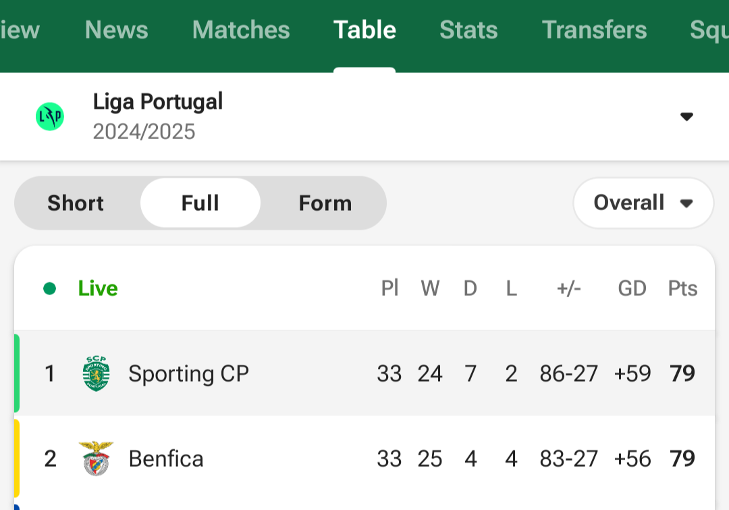Click the Sporting CP club crest
Viewport: 729px width, 510px height.
97,373
